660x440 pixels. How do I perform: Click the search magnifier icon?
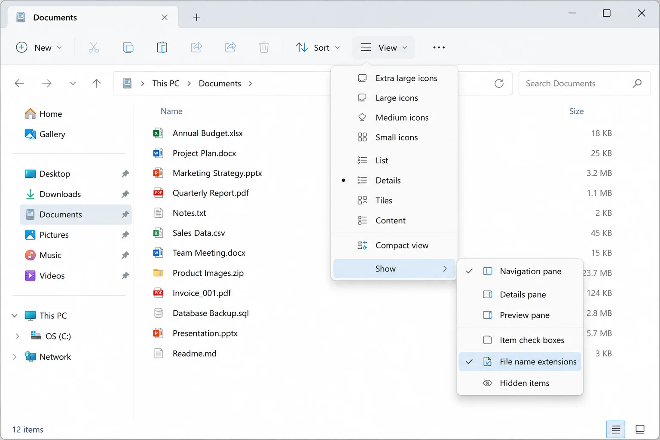(x=637, y=83)
